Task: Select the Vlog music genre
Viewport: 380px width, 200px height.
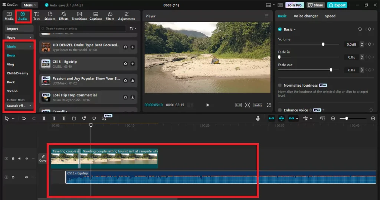Action: click(x=10, y=64)
